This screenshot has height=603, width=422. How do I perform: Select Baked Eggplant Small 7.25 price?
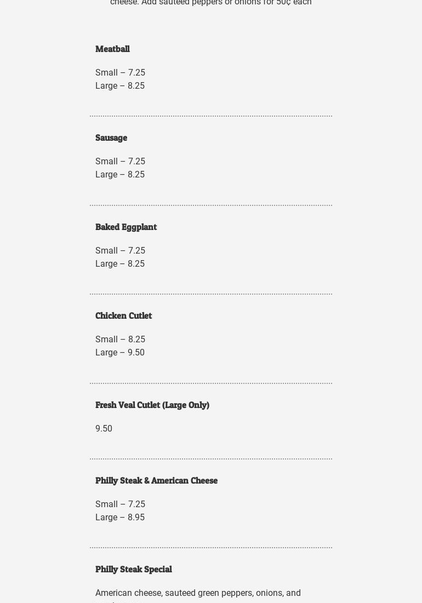pos(120,251)
